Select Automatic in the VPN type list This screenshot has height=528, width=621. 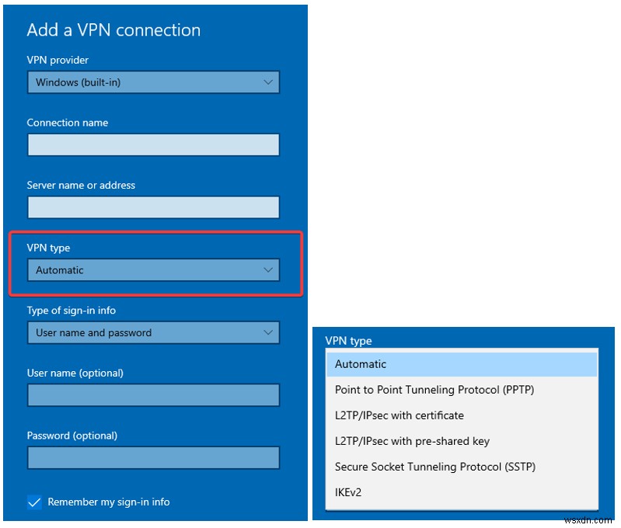point(462,364)
